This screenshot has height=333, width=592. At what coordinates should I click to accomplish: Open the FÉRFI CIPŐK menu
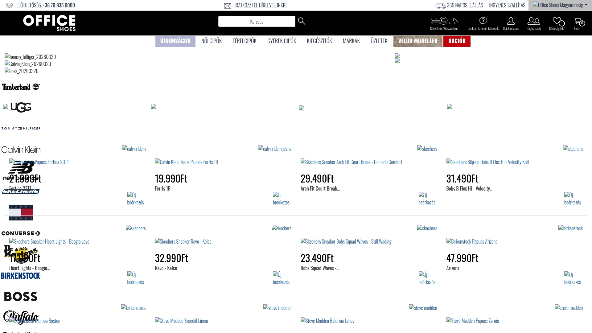click(x=245, y=41)
